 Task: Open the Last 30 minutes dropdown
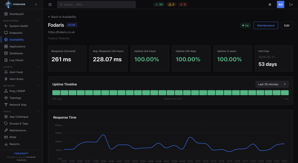pos(272,84)
